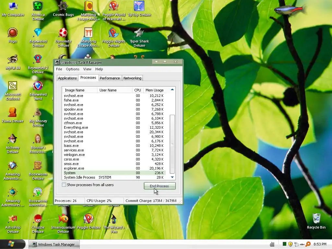Select the lsass.exe process row

pos(114,146)
